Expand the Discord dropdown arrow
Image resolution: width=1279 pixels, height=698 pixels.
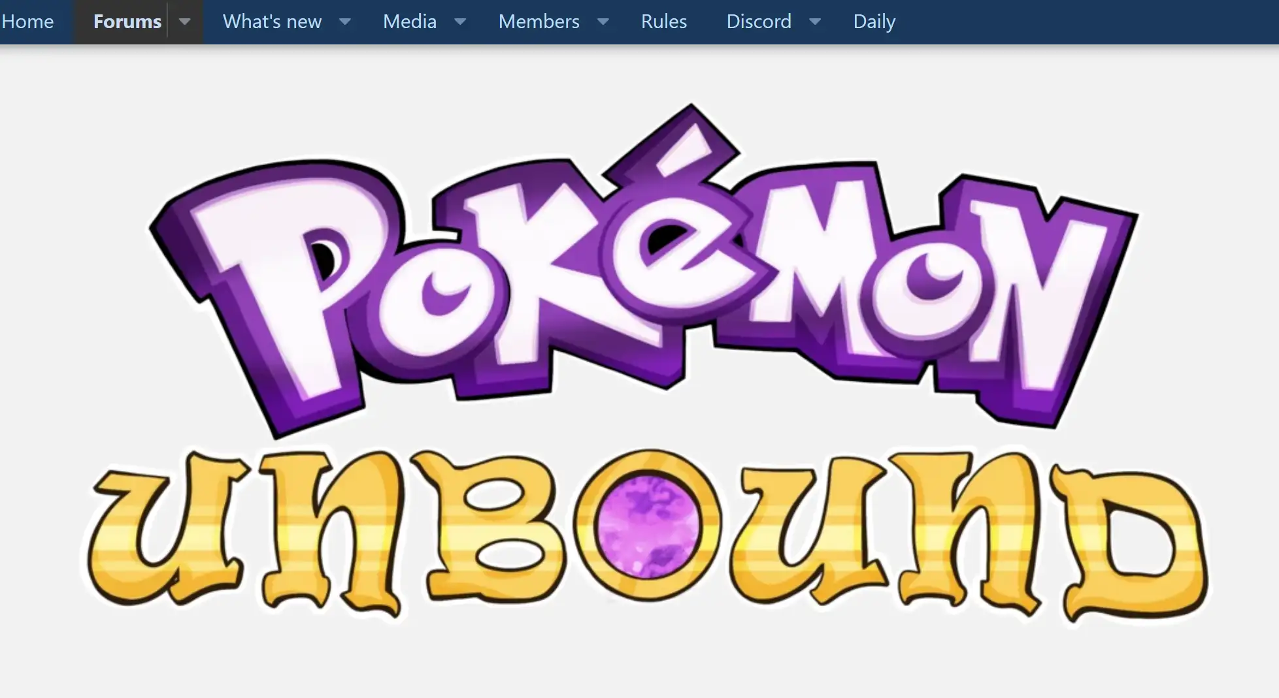click(x=815, y=22)
